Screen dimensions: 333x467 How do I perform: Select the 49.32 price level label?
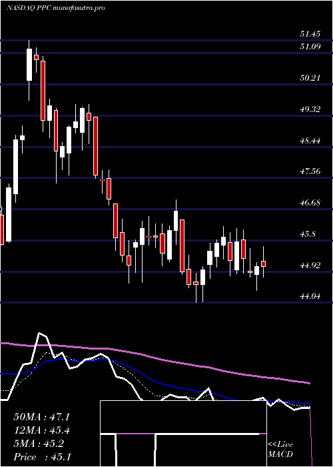click(x=310, y=109)
